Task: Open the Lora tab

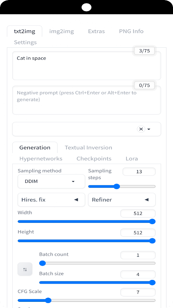Action: pos(131,159)
